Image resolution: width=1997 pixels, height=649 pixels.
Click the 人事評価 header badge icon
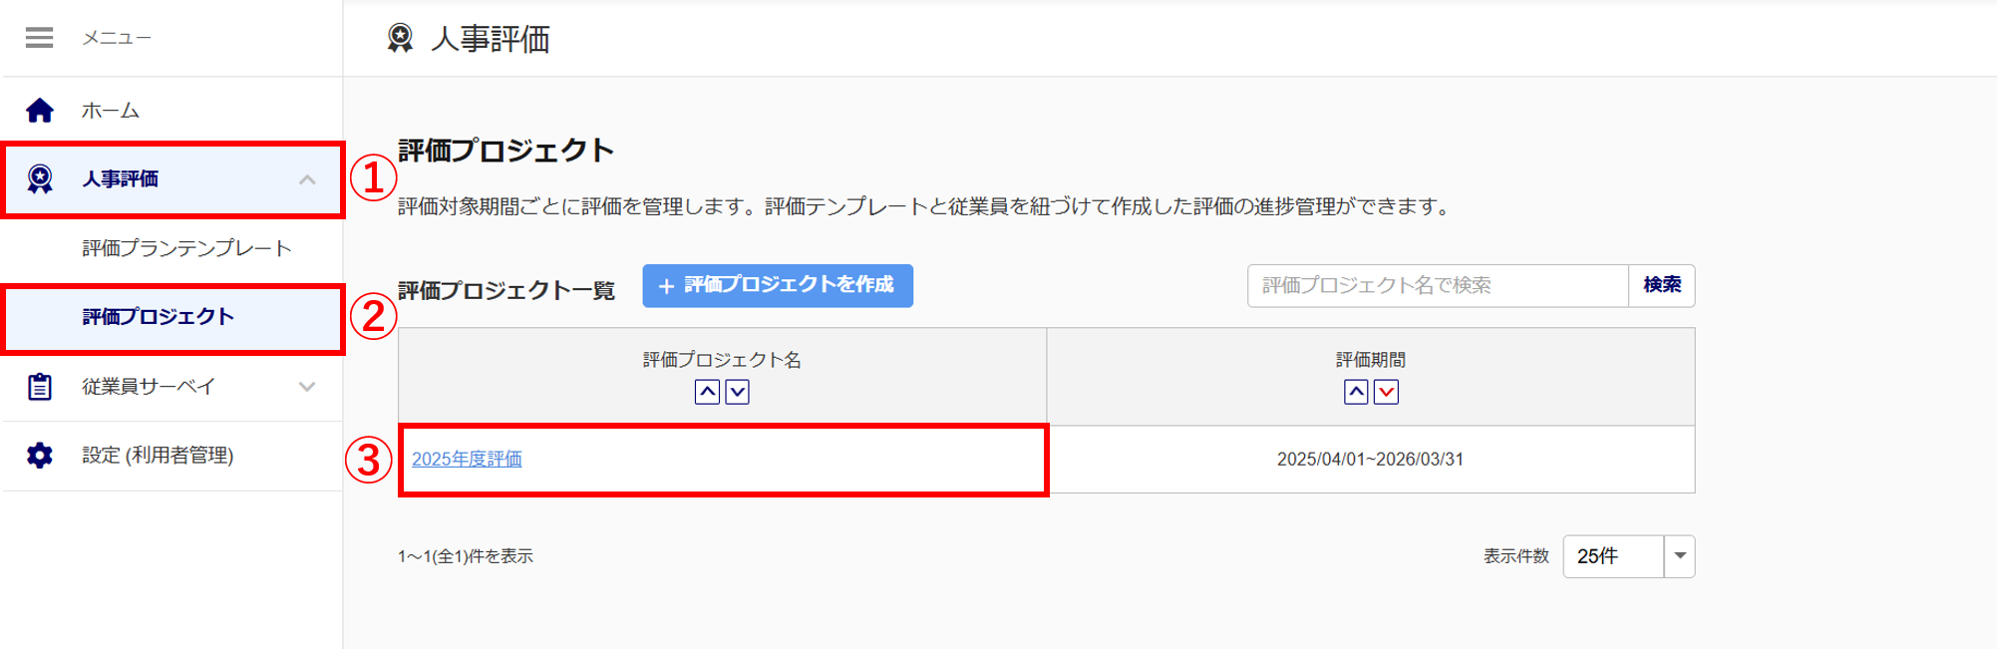[x=401, y=38]
